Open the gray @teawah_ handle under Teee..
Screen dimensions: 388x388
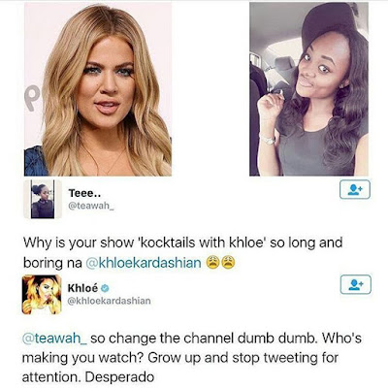[91, 206]
